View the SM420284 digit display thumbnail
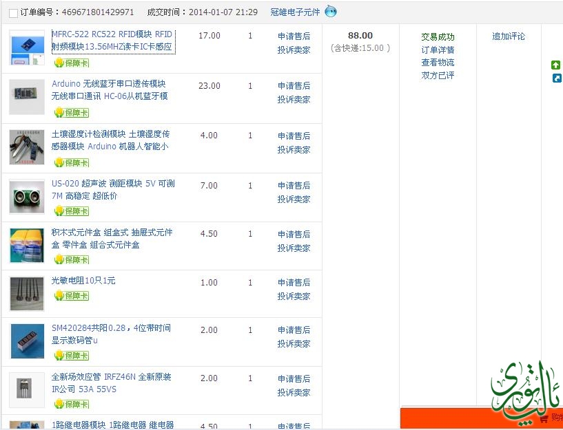Image resolution: width=563 pixels, height=430 pixels. coord(27,341)
